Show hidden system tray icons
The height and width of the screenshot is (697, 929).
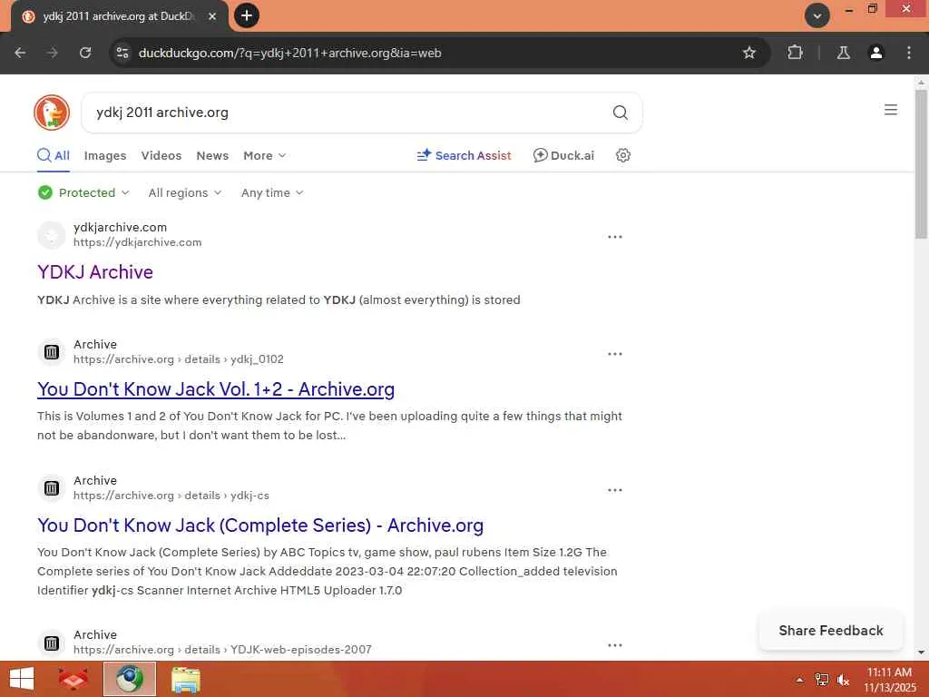799,680
